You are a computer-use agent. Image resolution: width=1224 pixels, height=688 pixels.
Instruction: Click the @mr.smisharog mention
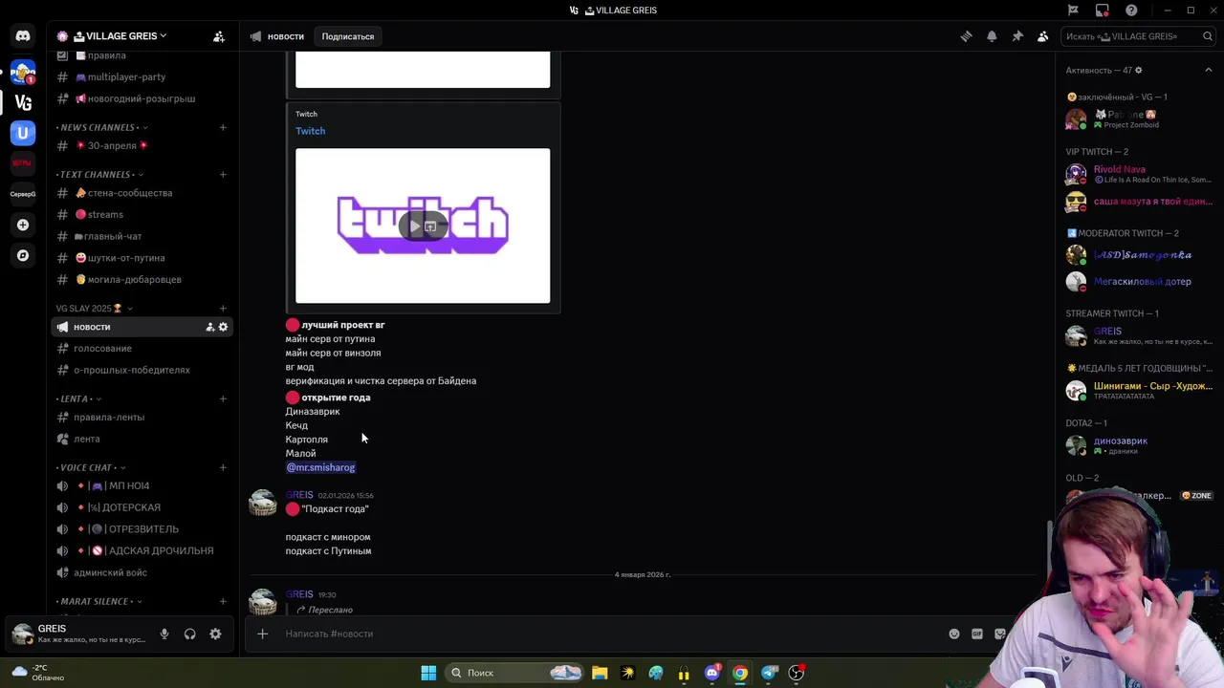[320, 467]
